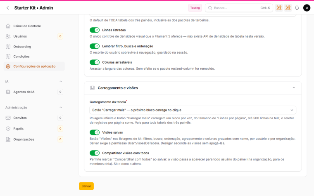
Task: Open Onboarding menu item
Action: coord(34,47)
